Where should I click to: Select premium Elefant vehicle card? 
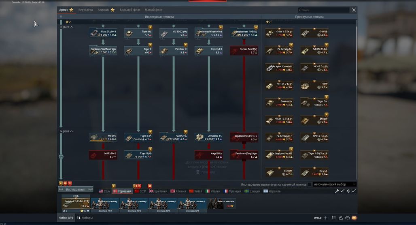pyautogui.click(x=279, y=172)
